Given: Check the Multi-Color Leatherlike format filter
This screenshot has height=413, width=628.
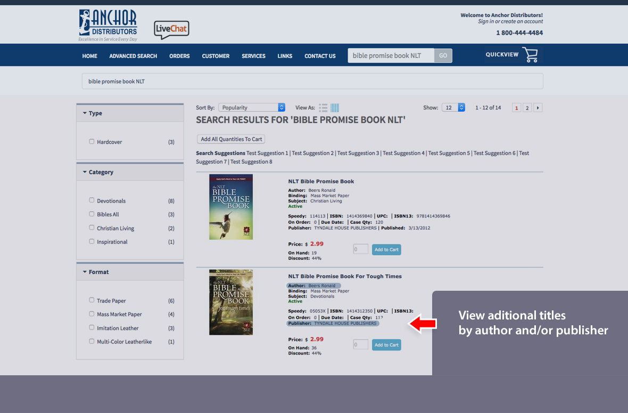Looking at the screenshot, I should [x=92, y=341].
